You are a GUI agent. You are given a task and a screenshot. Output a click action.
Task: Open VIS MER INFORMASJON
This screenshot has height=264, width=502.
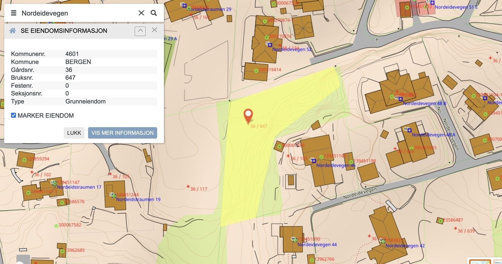tap(123, 133)
